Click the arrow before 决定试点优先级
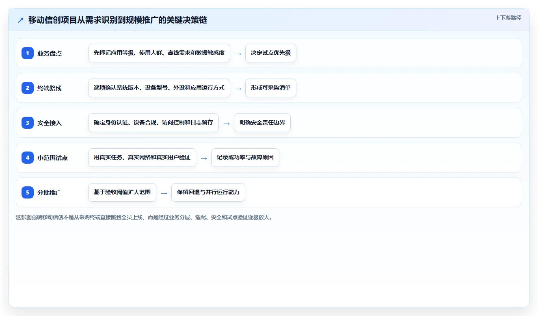 (x=238, y=53)
